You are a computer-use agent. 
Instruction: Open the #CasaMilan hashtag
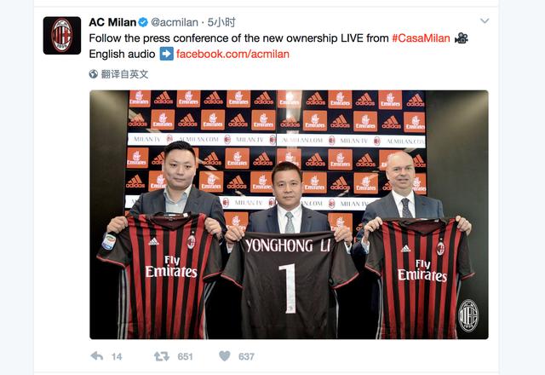click(x=421, y=37)
